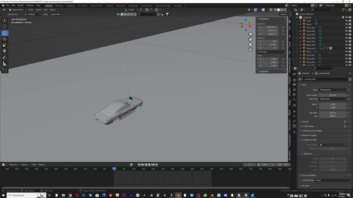Open the Object Mode dropdown
This screenshot has height=198, width=353.
point(17,10)
